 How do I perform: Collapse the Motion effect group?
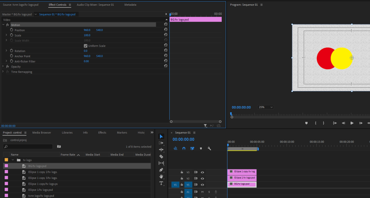(x=3, y=25)
